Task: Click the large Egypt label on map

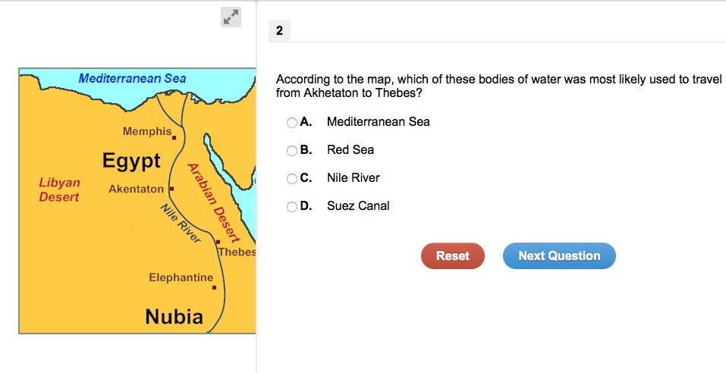Action: [131, 161]
